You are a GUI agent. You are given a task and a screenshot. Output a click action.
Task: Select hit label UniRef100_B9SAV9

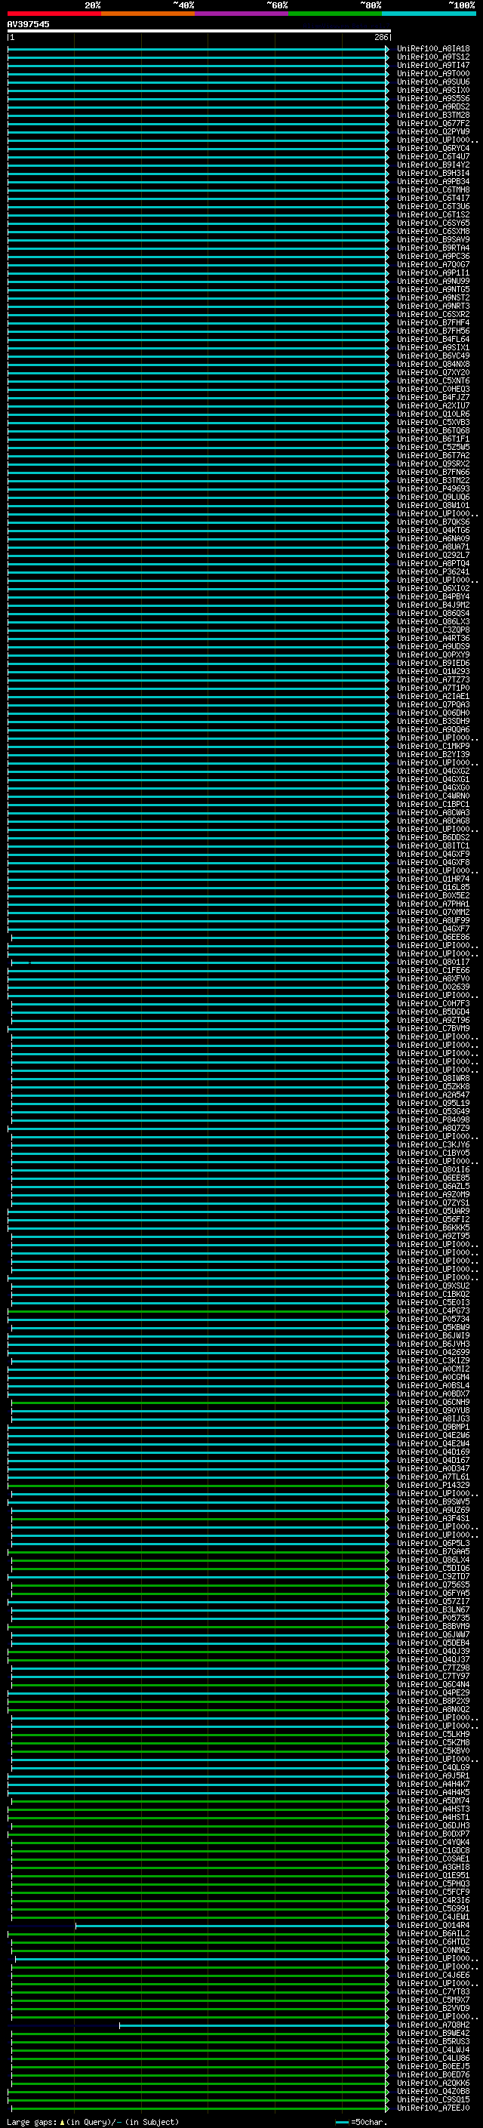(x=433, y=239)
